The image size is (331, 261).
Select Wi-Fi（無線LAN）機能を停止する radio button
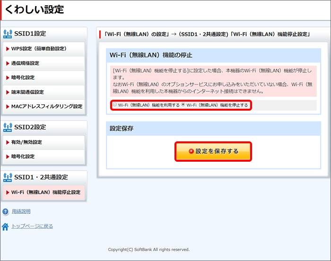click(x=183, y=104)
